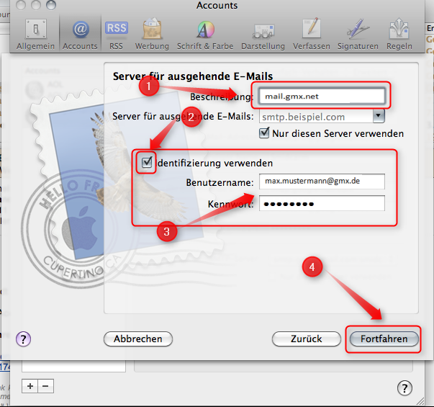The width and height of the screenshot is (434, 407).
Task: Toggle 'Identifizierung verwenden' checkbox
Action: point(147,162)
